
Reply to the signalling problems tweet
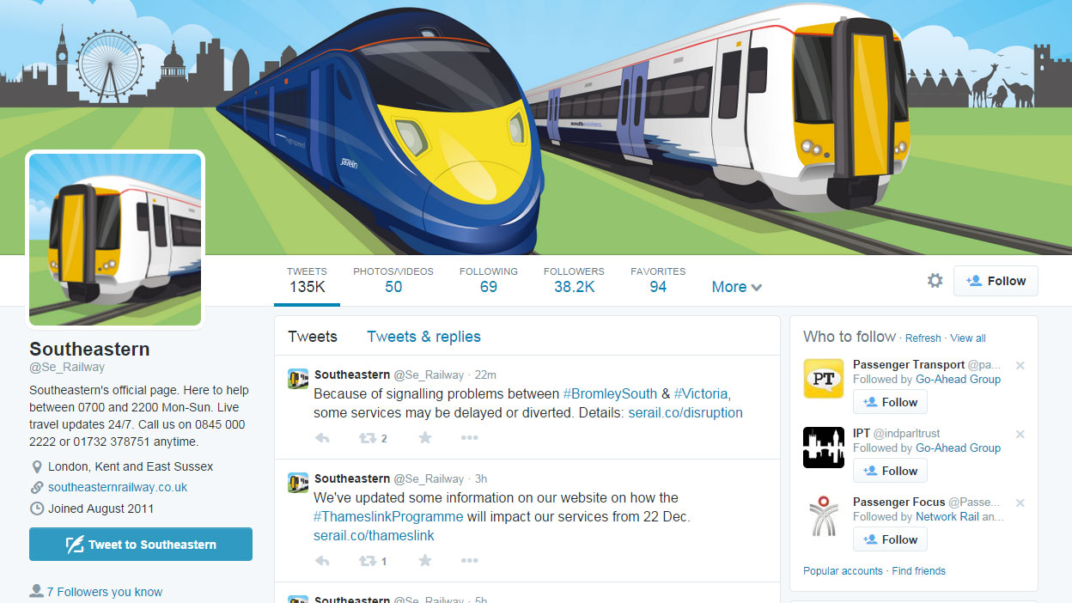[x=322, y=438]
